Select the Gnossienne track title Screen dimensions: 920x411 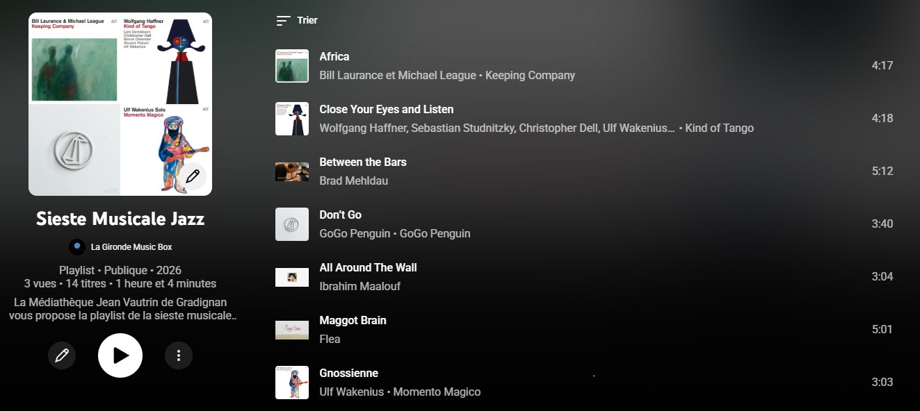coord(349,373)
